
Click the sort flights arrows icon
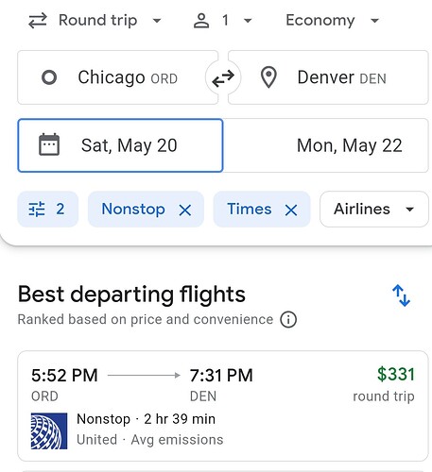coord(401,295)
